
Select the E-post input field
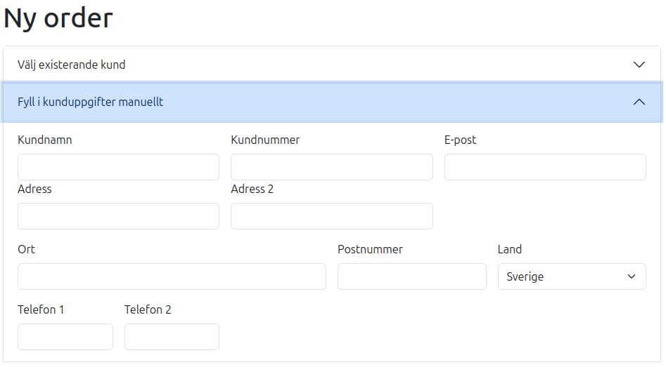click(545, 167)
